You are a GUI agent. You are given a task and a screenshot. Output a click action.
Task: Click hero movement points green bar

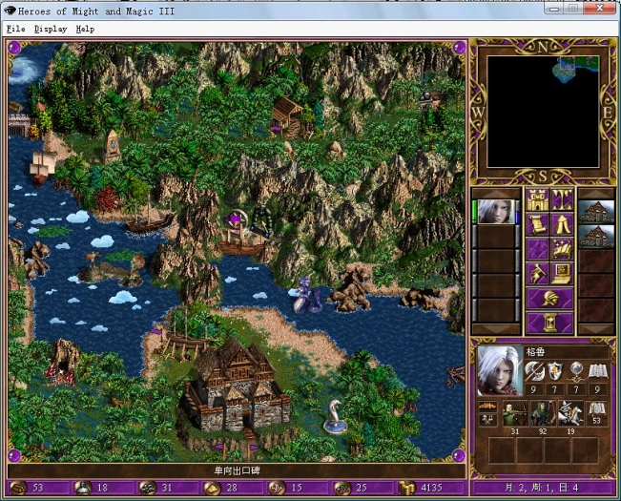474,212
